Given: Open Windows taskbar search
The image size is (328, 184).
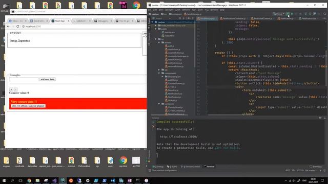Looking at the screenshot, I should 12,180.
